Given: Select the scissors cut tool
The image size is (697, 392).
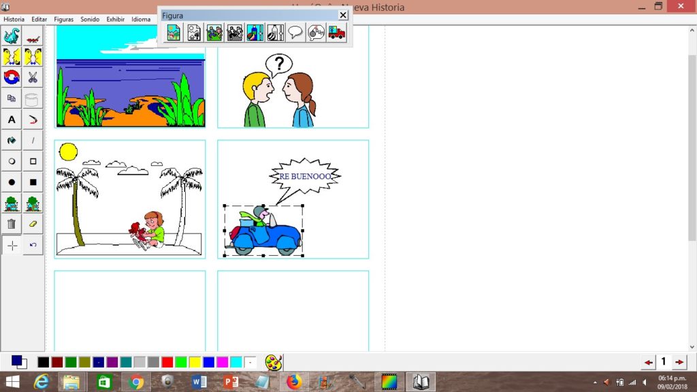Looking at the screenshot, I should (x=33, y=78).
